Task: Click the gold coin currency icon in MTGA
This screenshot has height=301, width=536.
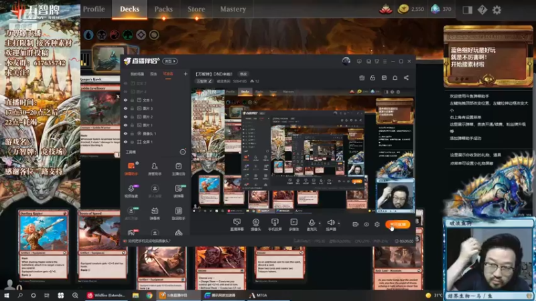Action: [403, 9]
